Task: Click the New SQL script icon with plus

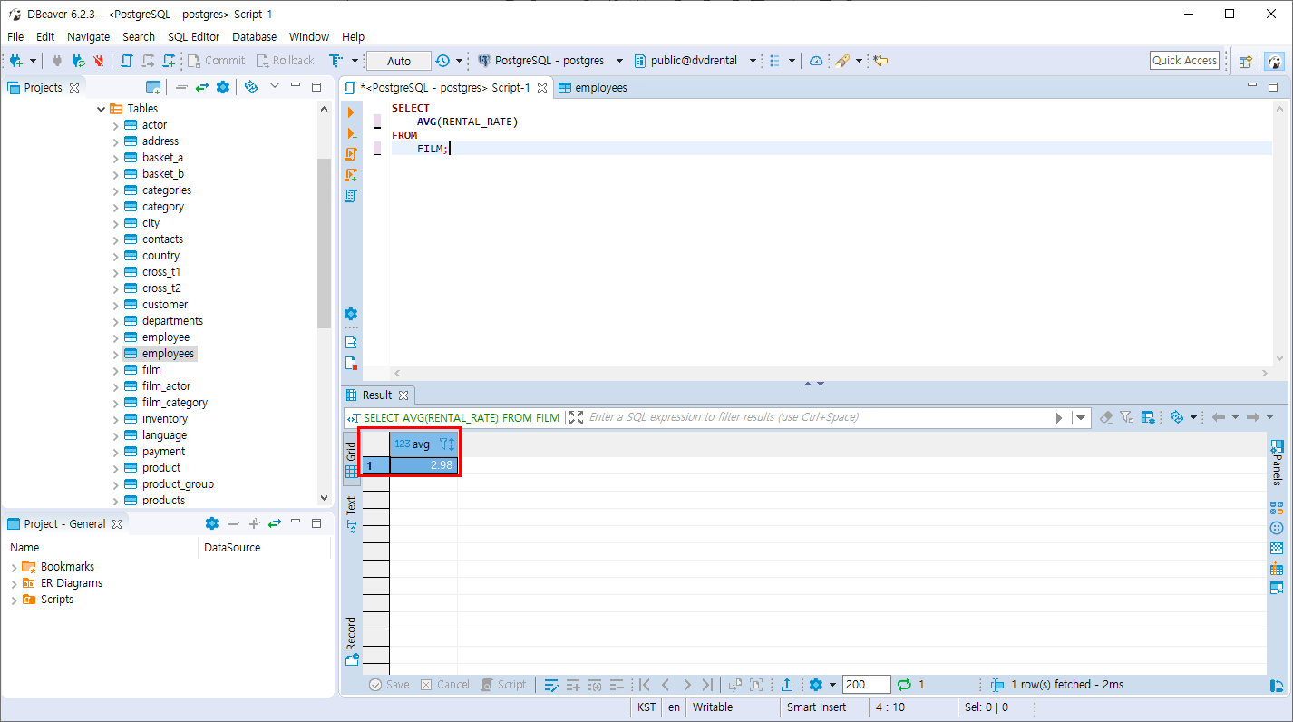Action: coord(169,61)
